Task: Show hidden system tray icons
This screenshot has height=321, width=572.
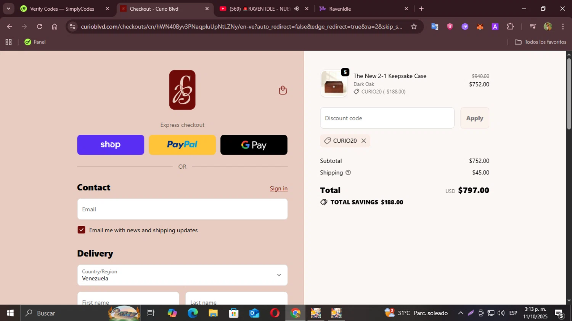Action: 461,313
